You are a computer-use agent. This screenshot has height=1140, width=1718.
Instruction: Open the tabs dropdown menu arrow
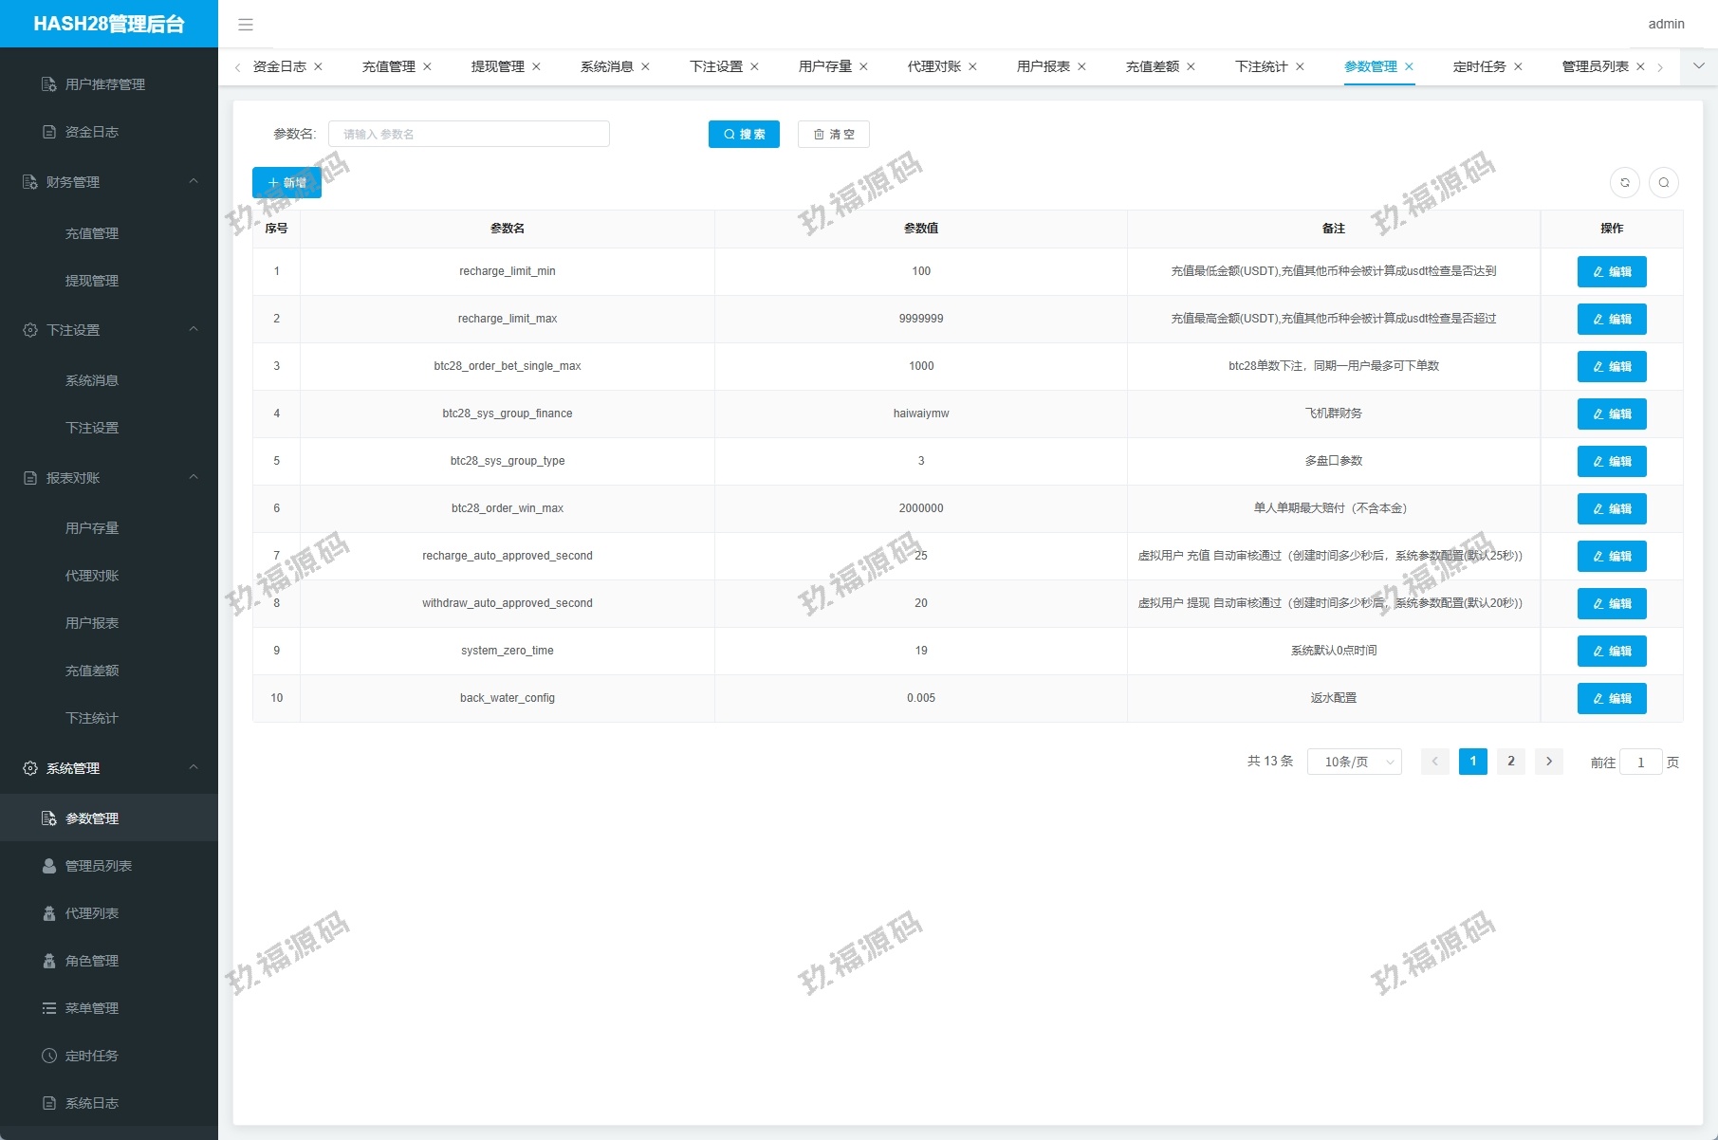click(x=1699, y=66)
